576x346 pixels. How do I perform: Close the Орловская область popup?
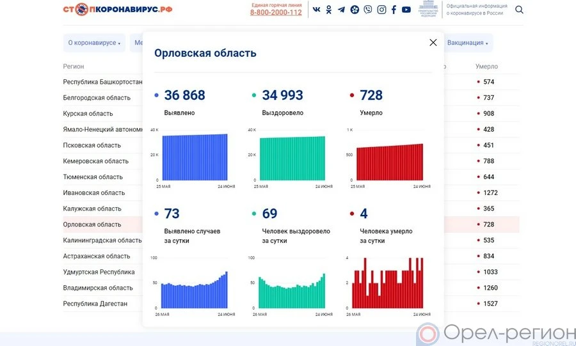point(433,42)
